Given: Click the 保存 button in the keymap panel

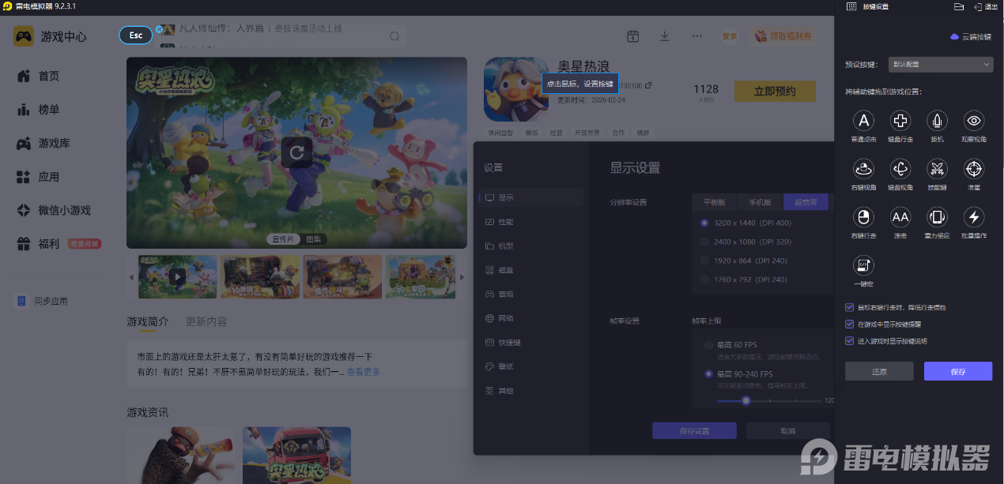Looking at the screenshot, I should pos(958,371).
